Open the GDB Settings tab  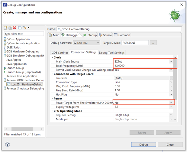tap(60, 52)
